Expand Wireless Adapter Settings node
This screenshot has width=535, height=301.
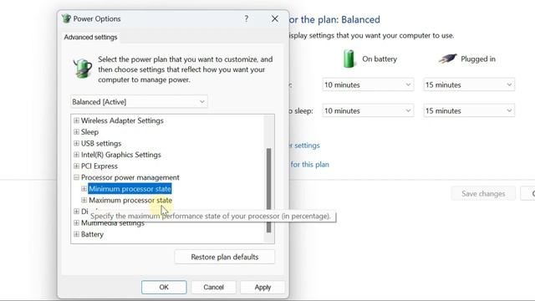pyautogui.click(x=76, y=120)
